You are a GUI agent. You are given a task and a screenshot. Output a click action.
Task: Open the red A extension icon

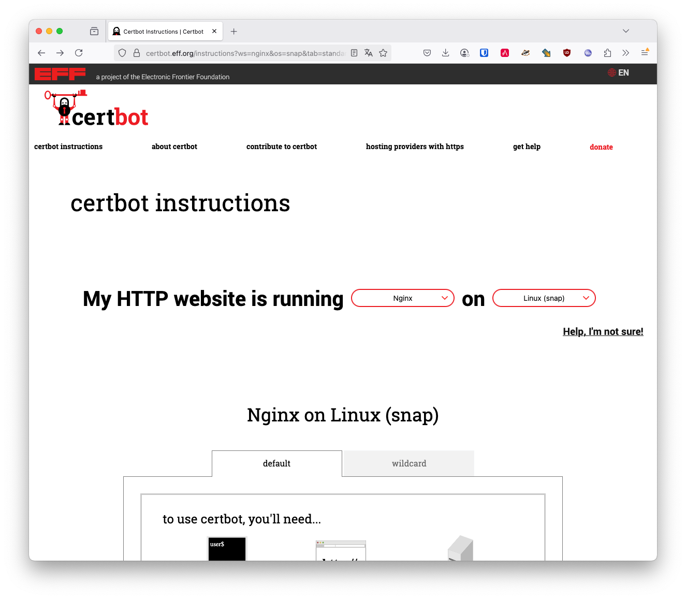[505, 53]
